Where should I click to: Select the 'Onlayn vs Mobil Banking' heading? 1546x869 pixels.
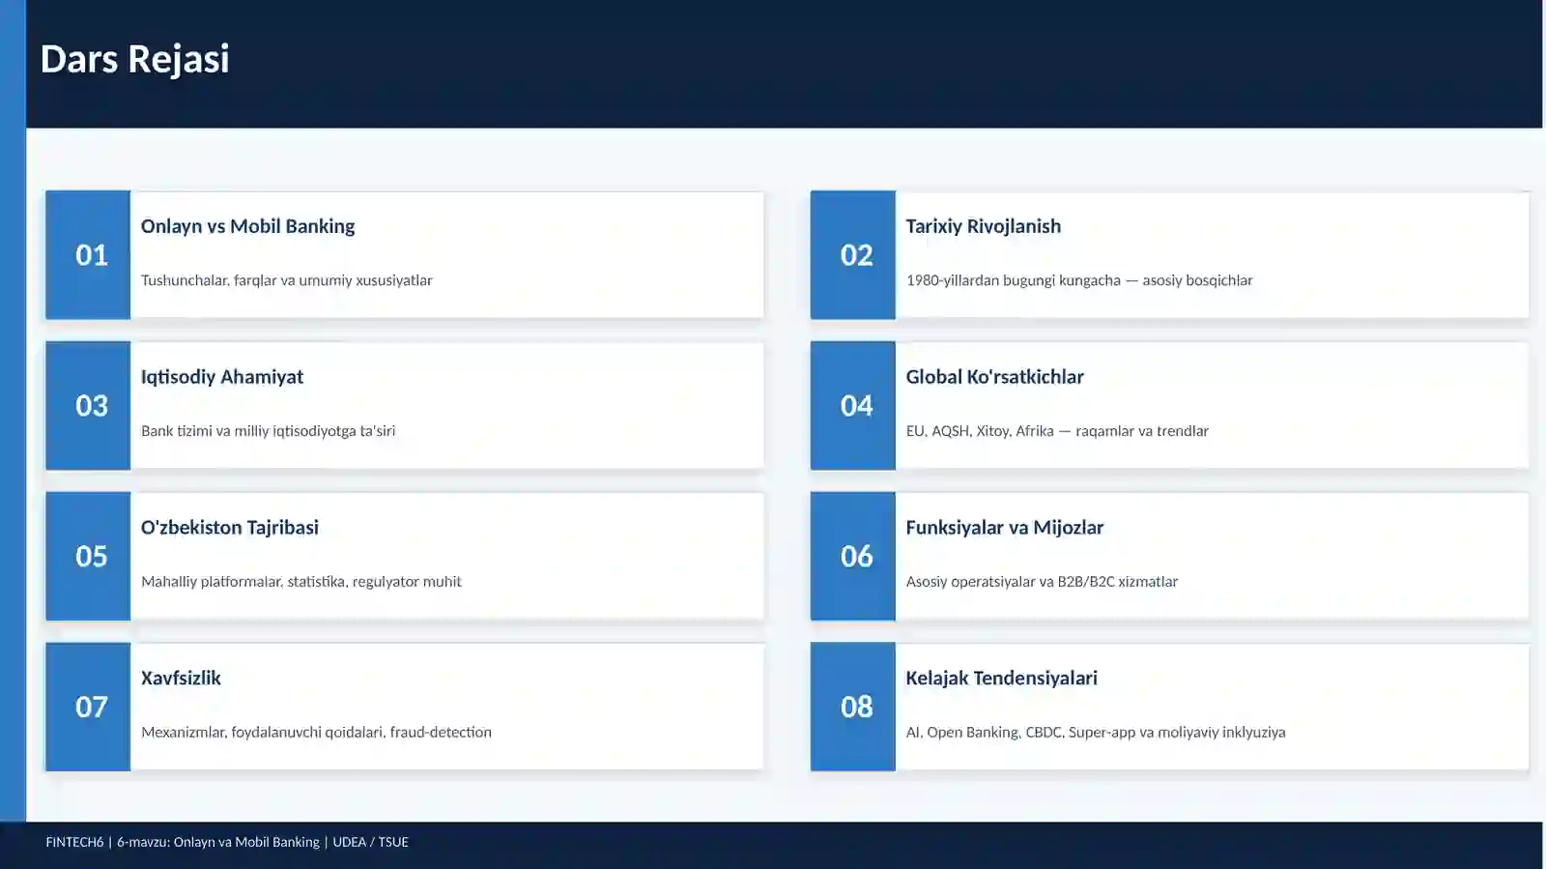point(247,226)
